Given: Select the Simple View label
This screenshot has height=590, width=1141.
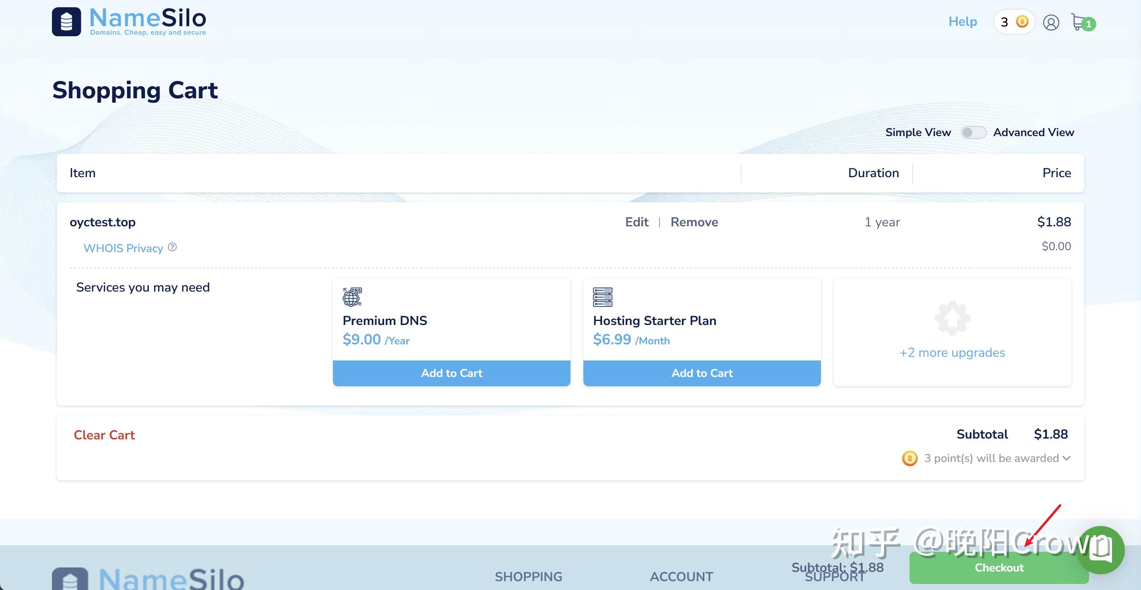Looking at the screenshot, I should click(918, 132).
